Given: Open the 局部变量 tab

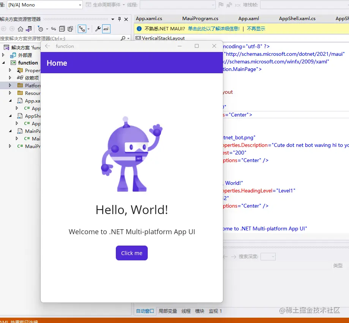Looking at the screenshot, I should point(168,311).
